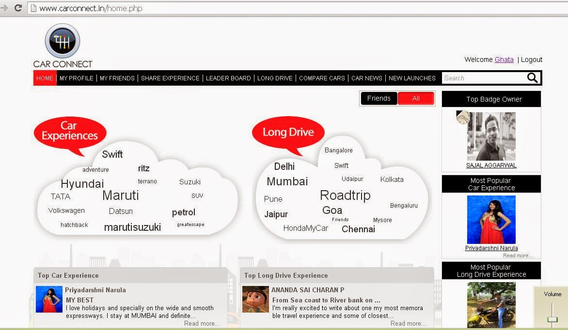This screenshot has width=568, height=330.
Task: Select the Hyundai tag
Action: (x=82, y=184)
